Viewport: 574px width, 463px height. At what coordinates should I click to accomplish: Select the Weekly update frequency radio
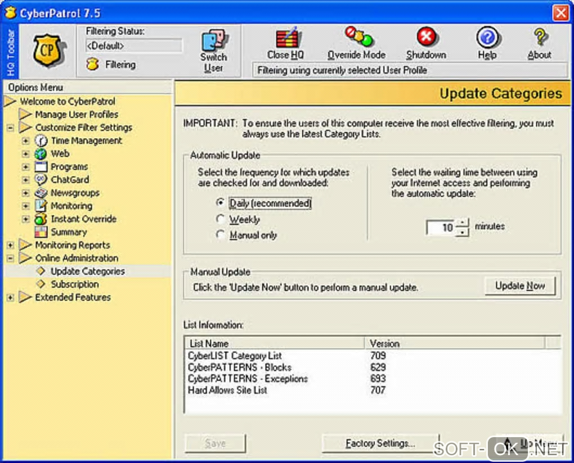click(220, 219)
